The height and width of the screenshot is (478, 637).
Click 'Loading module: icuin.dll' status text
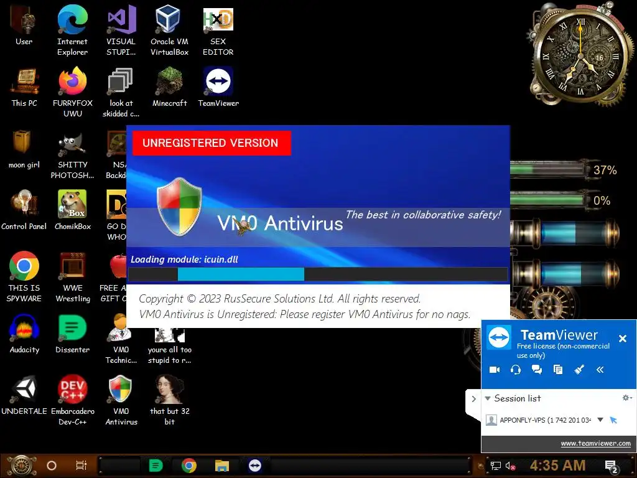pos(184,260)
